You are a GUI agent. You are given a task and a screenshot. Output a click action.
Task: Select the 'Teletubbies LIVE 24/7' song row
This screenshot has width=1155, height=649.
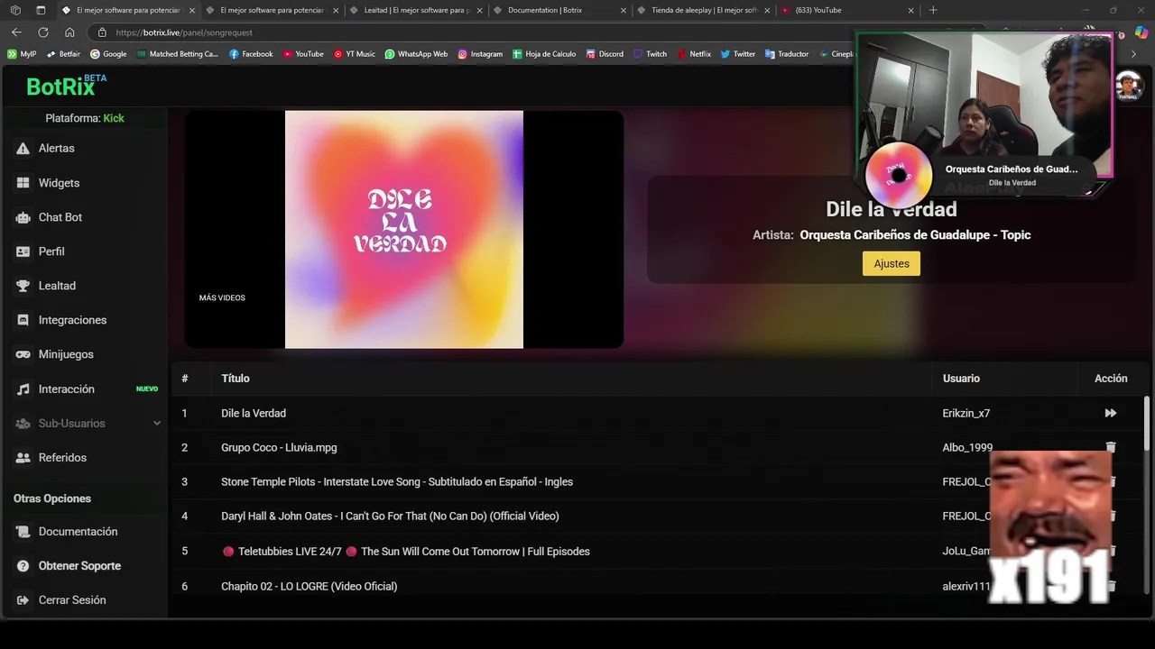coord(659,551)
